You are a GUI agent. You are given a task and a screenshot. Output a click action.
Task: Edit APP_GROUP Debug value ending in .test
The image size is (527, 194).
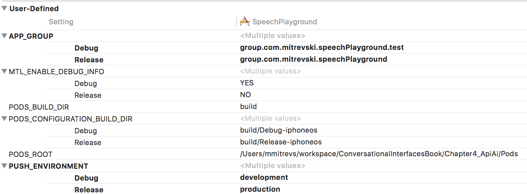322,48
